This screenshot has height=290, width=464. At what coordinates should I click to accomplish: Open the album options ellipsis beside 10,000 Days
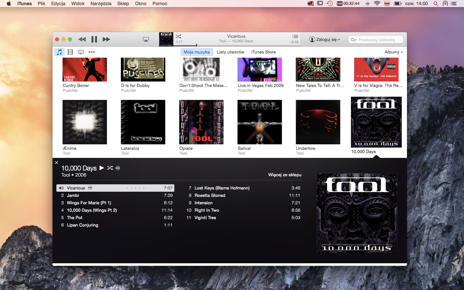pos(118,168)
